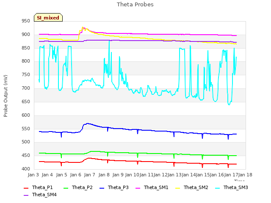
Task: Click the Jan 11 x-axis date label
Action: pyautogui.click(x=147, y=175)
